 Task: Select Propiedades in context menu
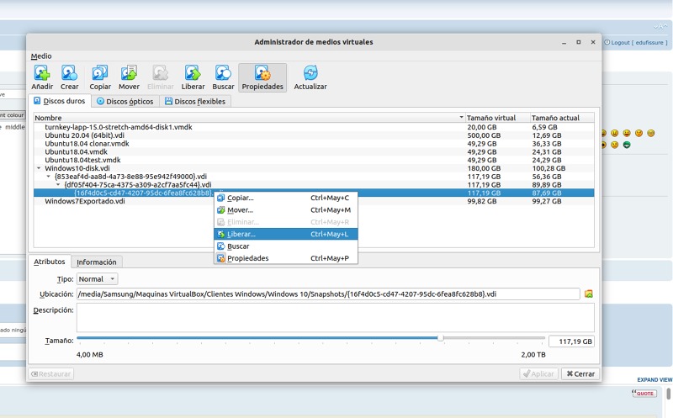[x=247, y=258]
